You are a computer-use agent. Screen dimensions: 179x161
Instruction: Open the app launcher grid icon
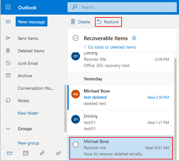tap(8, 7)
